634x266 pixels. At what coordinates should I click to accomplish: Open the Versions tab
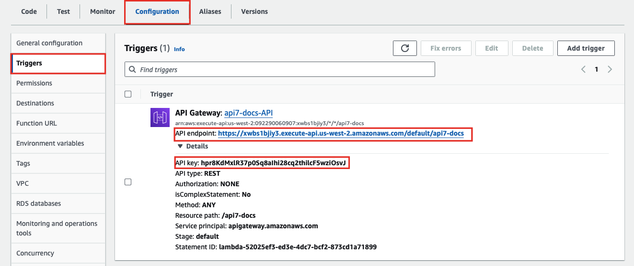click(254, 11)
